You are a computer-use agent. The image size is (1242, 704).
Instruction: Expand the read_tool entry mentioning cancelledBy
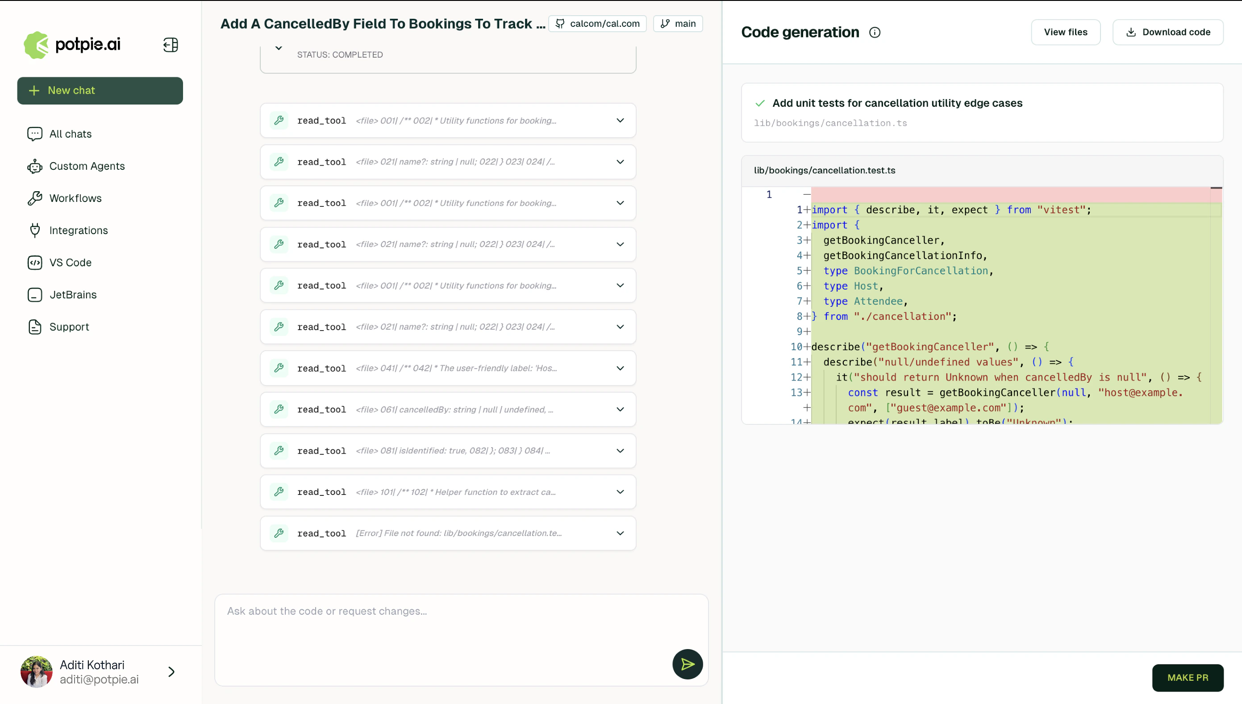pos(620,409)
